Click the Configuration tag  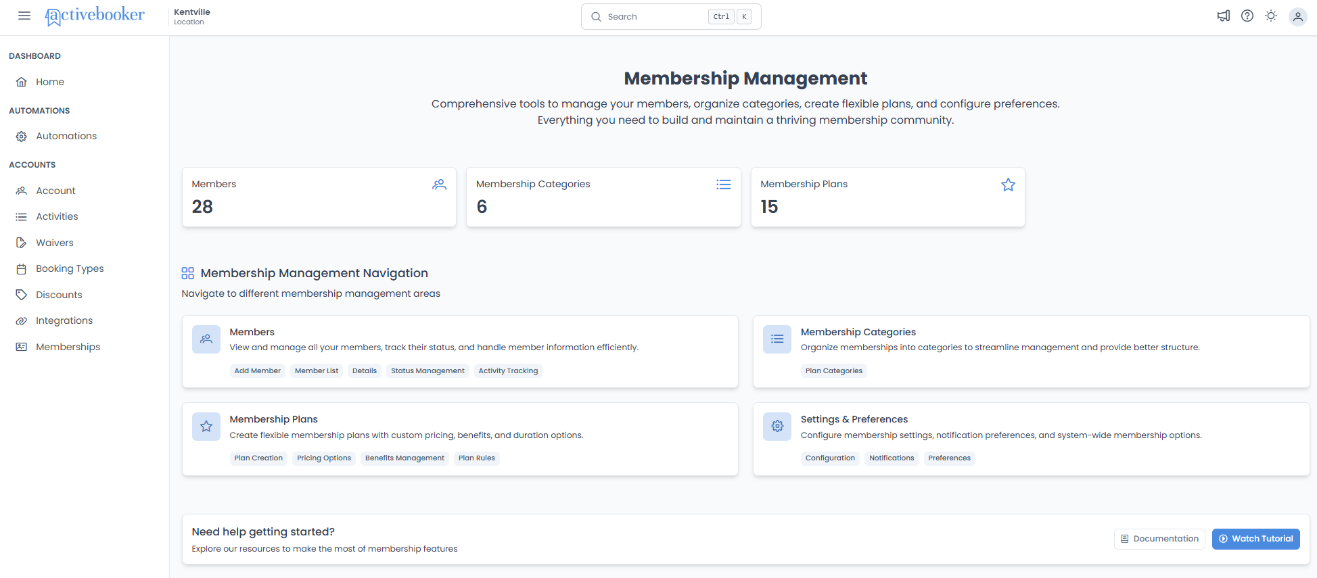click(x=830, y=458)
